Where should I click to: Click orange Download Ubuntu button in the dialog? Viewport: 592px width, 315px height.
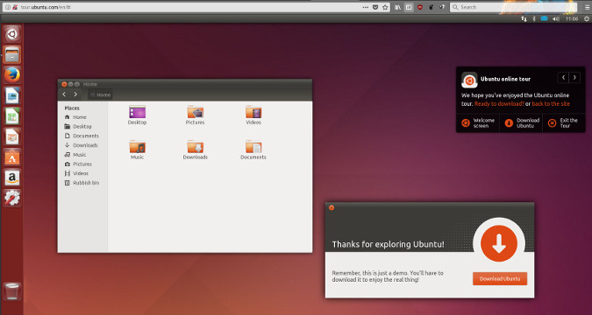pos(500,279)
